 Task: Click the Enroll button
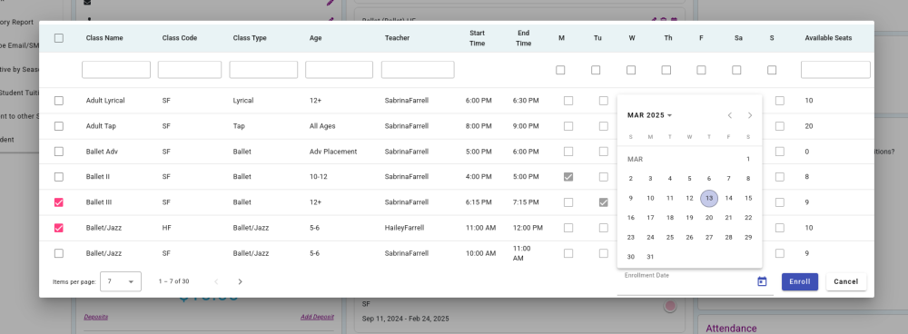(x=800, y=282)
